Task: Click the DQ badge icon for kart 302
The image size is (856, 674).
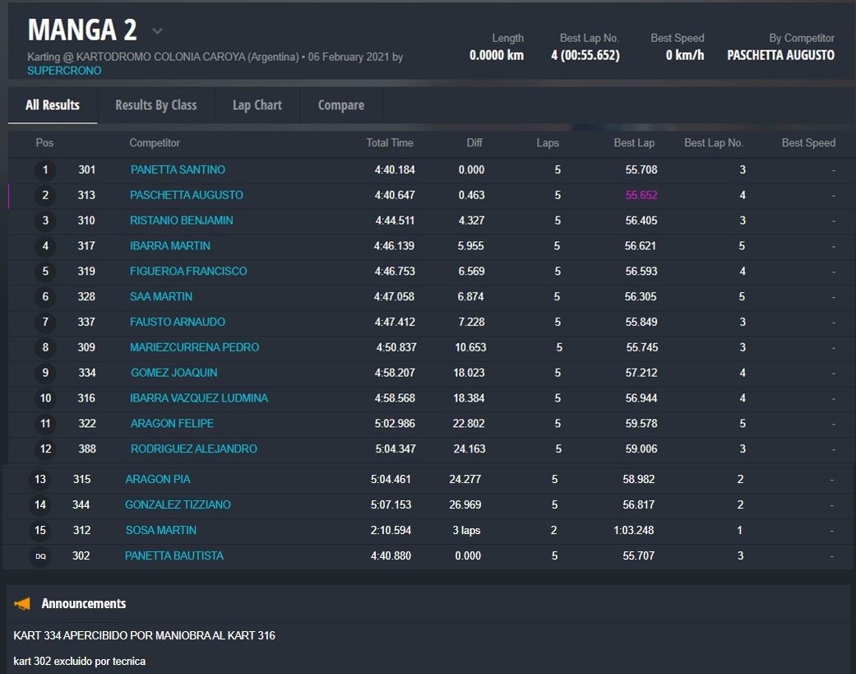Action: click(40, 556)
